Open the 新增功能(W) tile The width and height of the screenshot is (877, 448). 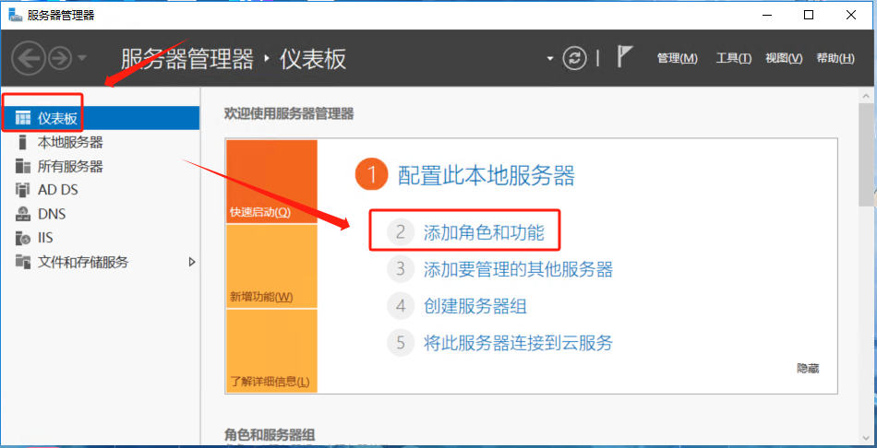(271, 266)
